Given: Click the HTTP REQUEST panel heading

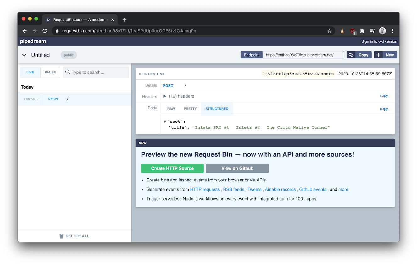Looking at the screenshot, I should coord(152,74).
